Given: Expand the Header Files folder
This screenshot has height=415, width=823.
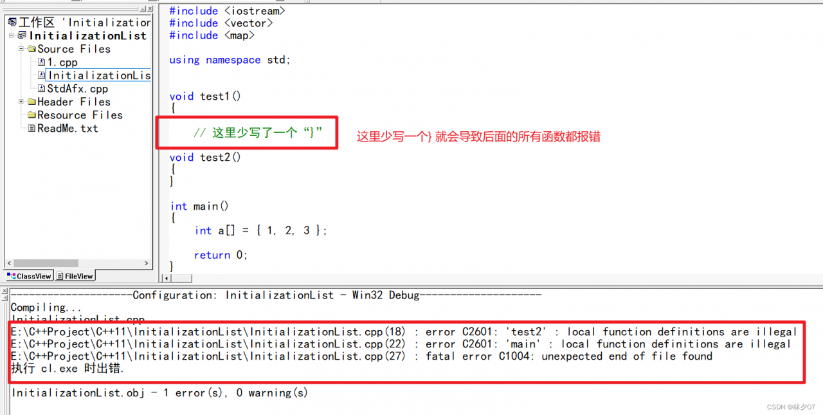Looking at the screenshot, I should pyautogui.click(x=21, y=102).
